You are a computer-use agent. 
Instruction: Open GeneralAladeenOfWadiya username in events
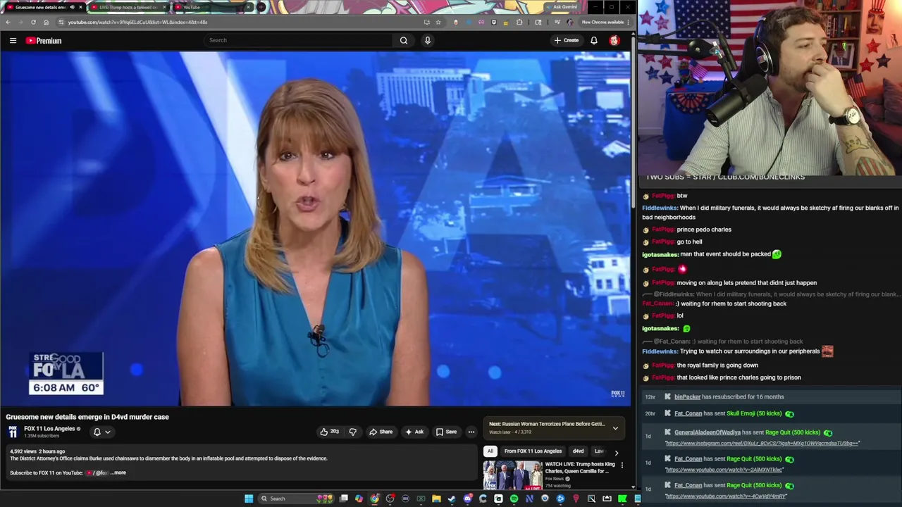[708, 432]
